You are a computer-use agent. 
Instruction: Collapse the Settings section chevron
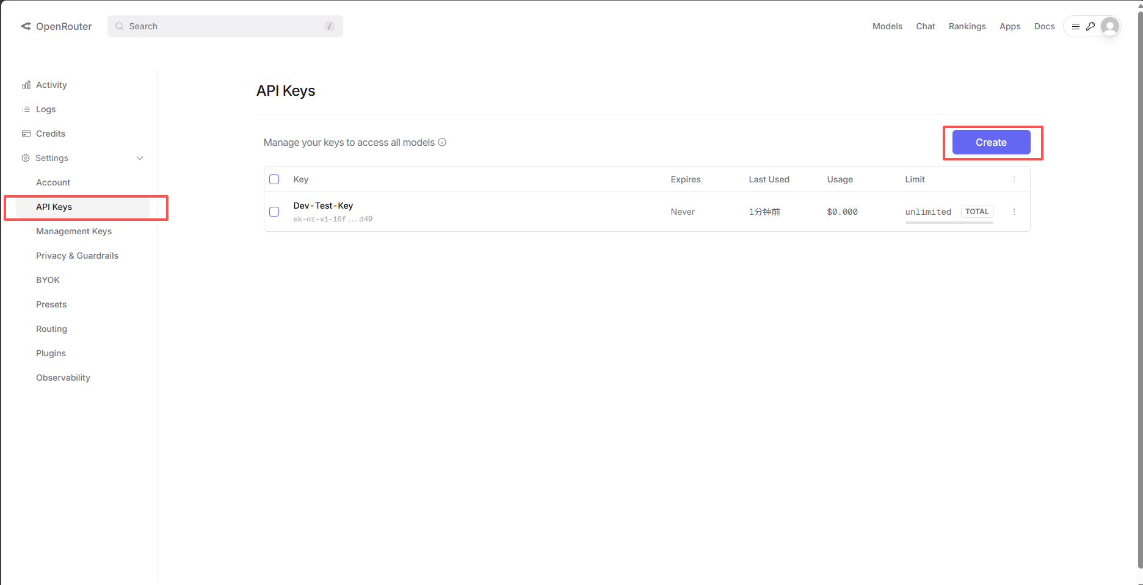140,158
